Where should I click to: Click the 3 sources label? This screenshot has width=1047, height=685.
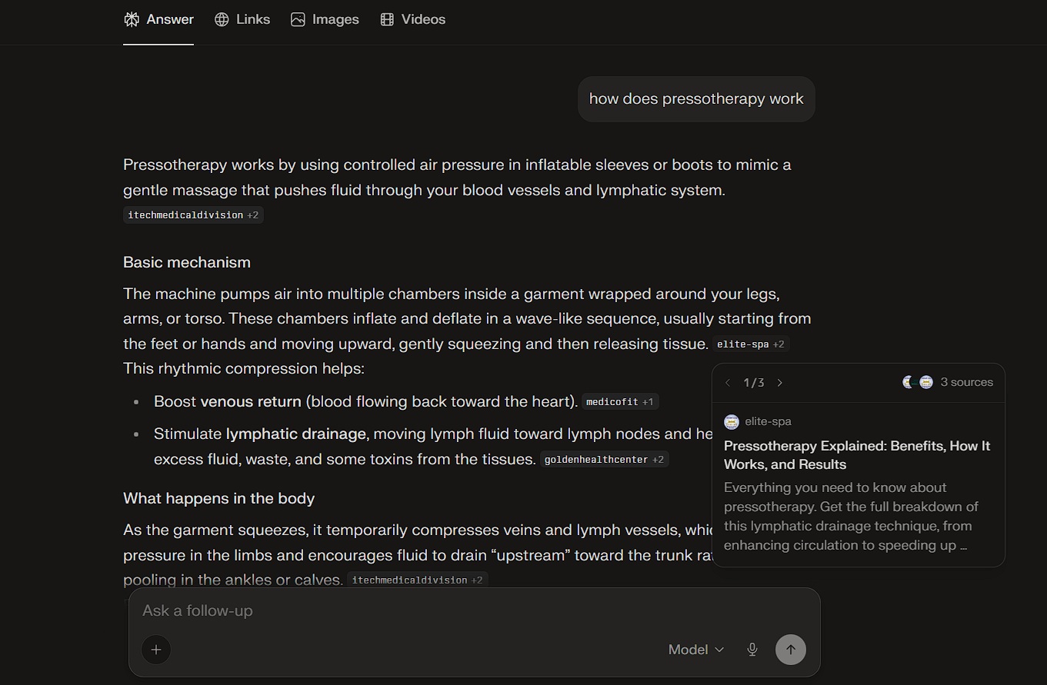click(x=966, y=382)
